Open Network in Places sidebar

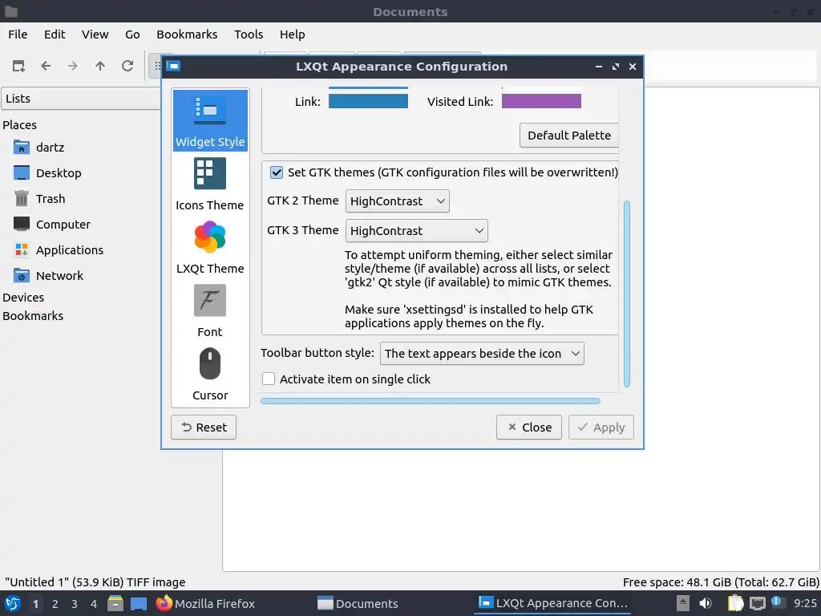(48, 276)
